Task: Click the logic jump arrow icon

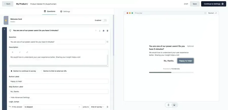Action: [10, 107]
